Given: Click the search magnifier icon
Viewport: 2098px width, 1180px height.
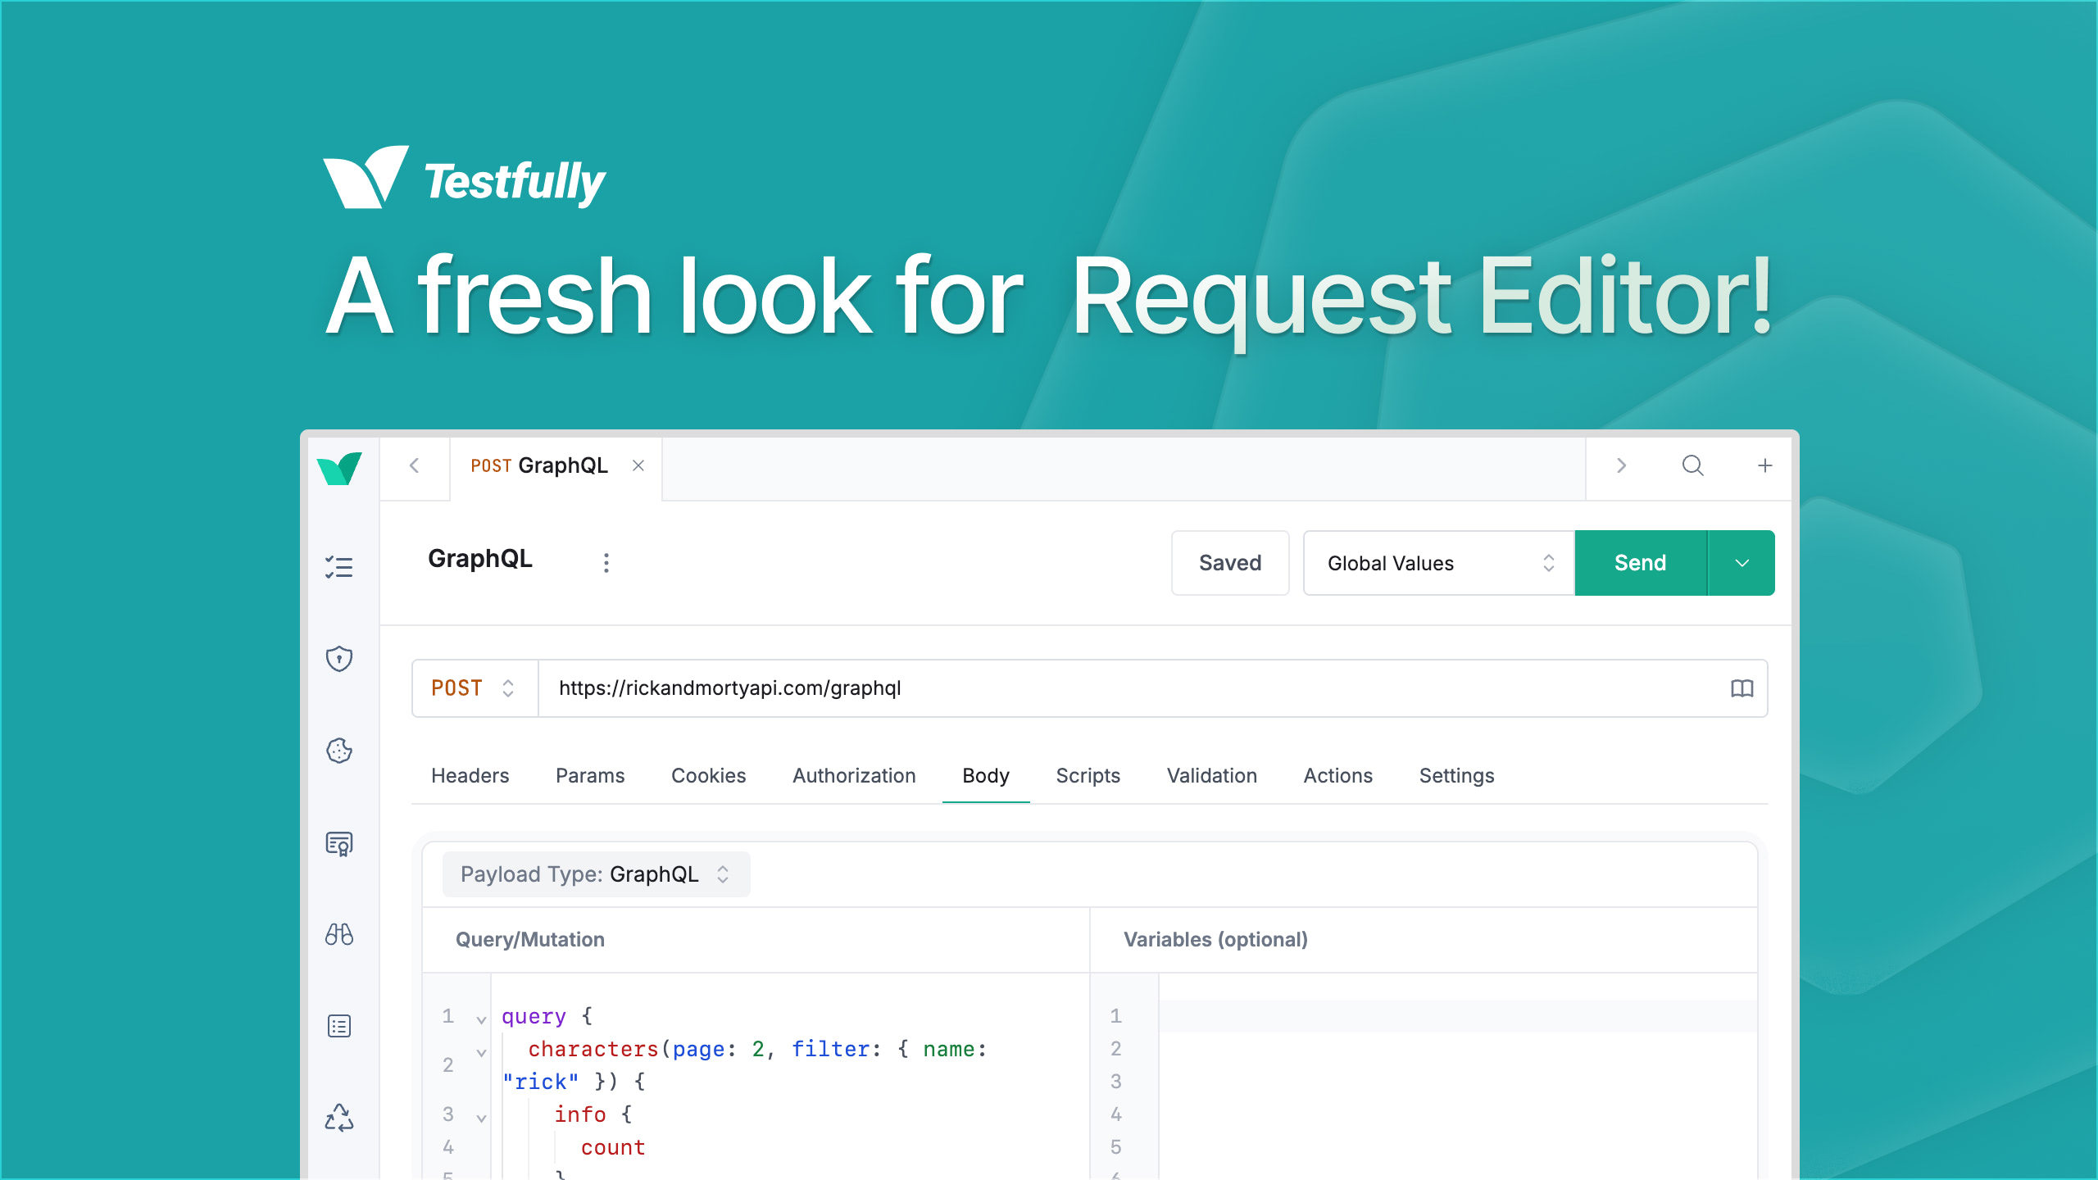Looking at the screenshot, I should (1693, 466).
